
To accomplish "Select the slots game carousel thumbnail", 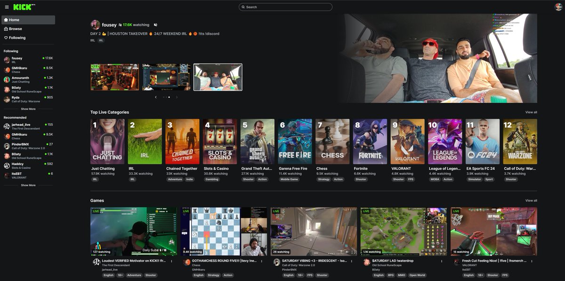I will [167, 77].
